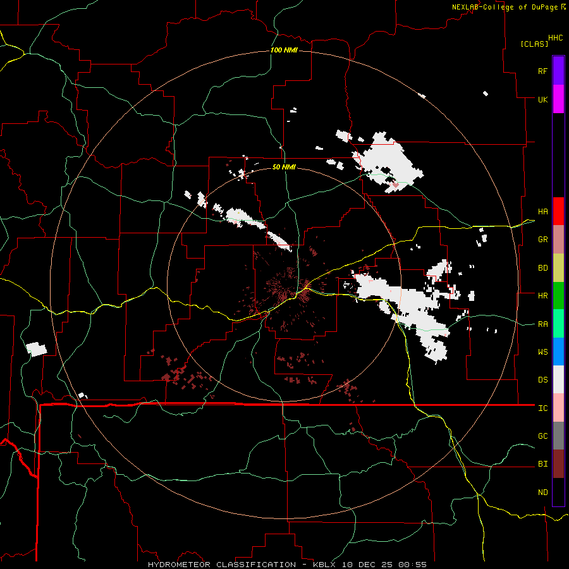This screenshot has height=569, width=569.
Task: Click the KBLX station identifier
Action: [x=324, y=565]
